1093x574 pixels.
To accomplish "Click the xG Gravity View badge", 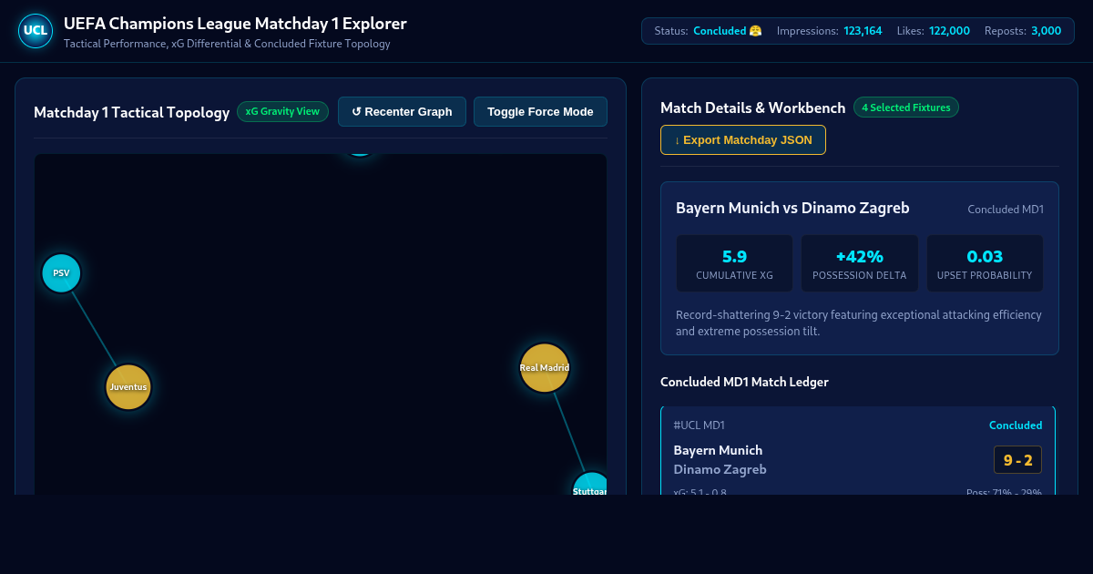I will [282, 111].
